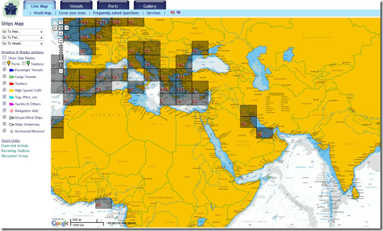Viewport: 383px width, 231px height.
Task: Open the Go To Port dropdown
Action: click(x=22, y=37)
